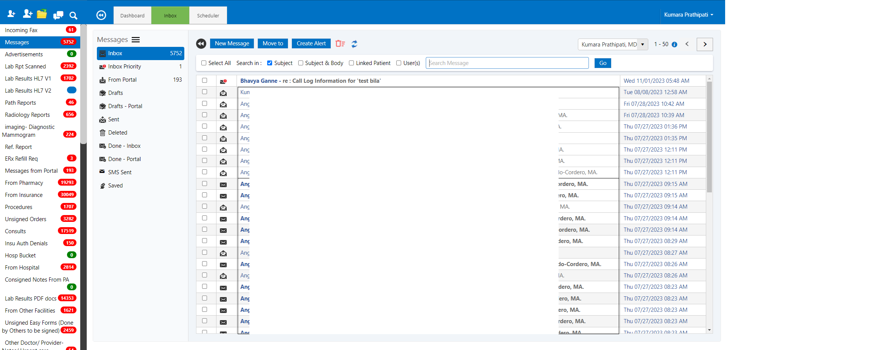Click the red delete messages trash icon
This screenshot has width=875, height=350.
pos(340,44)
